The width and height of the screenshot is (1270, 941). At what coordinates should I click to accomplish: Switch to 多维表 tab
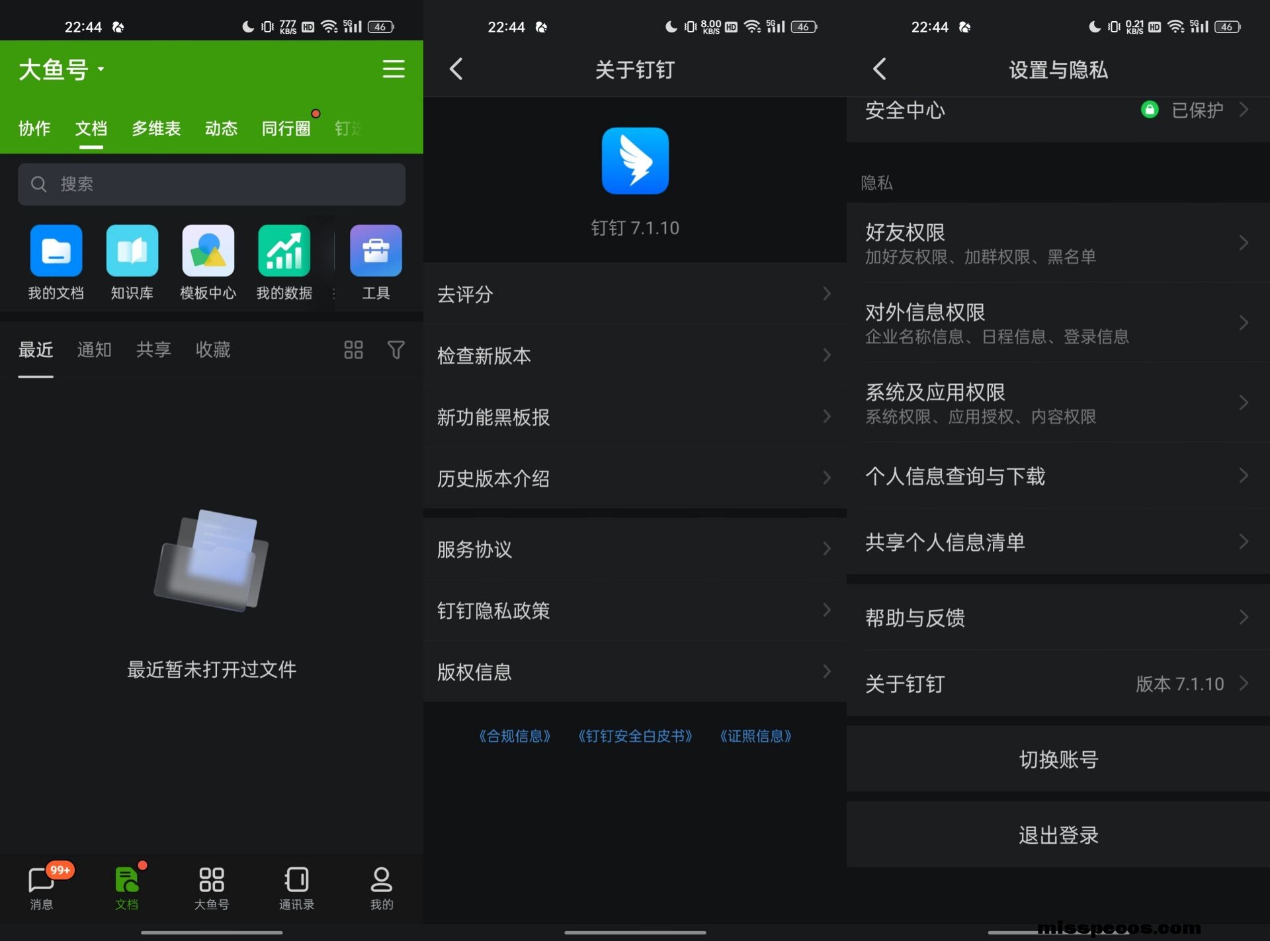[x=156, y=128]
